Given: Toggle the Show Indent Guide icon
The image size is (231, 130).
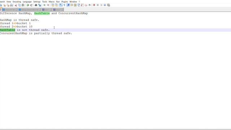Looking at the screenshot, I should 68,5.
